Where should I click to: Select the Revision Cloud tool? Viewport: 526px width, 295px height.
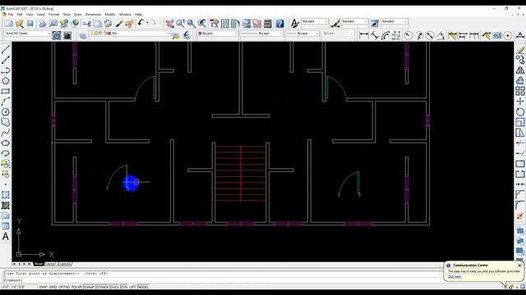[x=6, y=122]
